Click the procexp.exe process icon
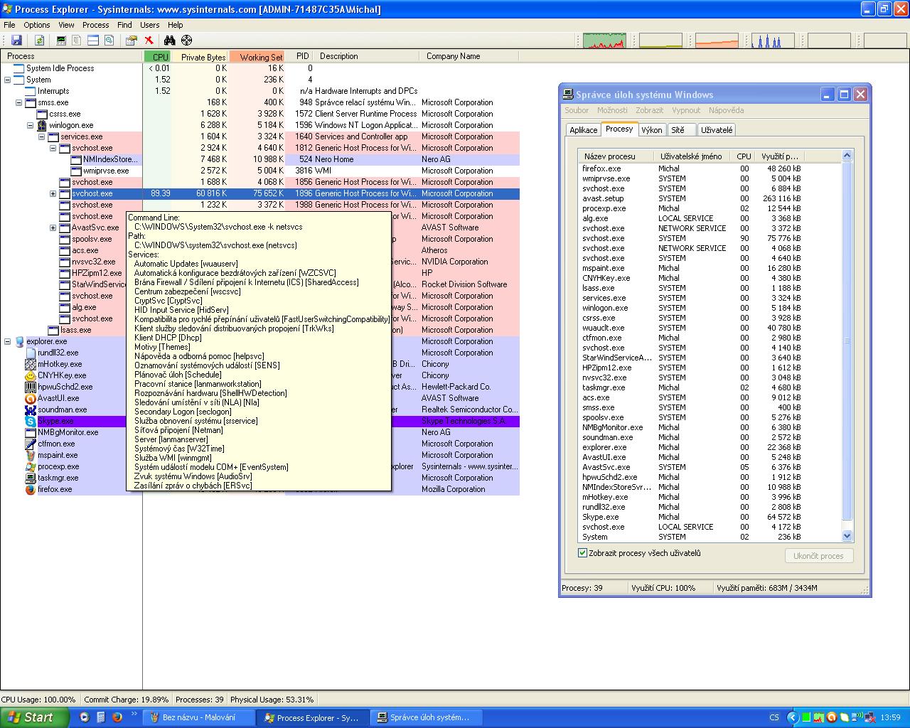 point(31,466)
